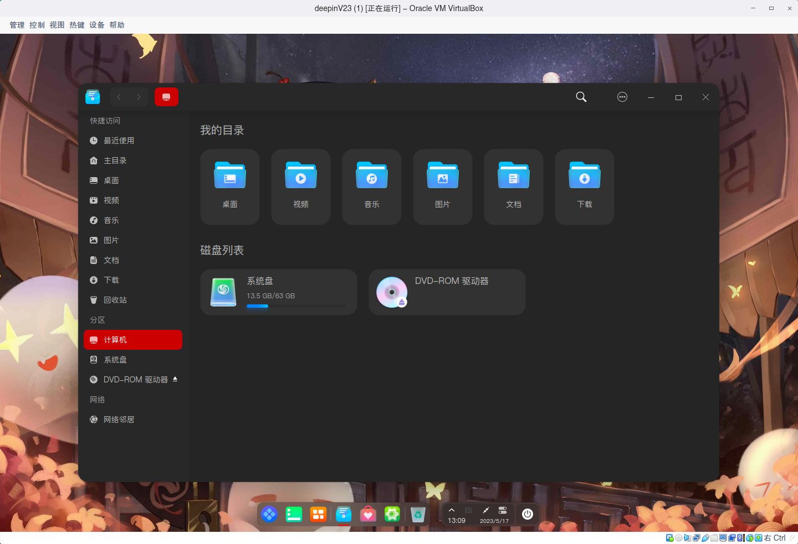This screenshot has height=544, width=798.
Task: Click the VirtualBox USB status icon
Action: [x=705, y=538]
